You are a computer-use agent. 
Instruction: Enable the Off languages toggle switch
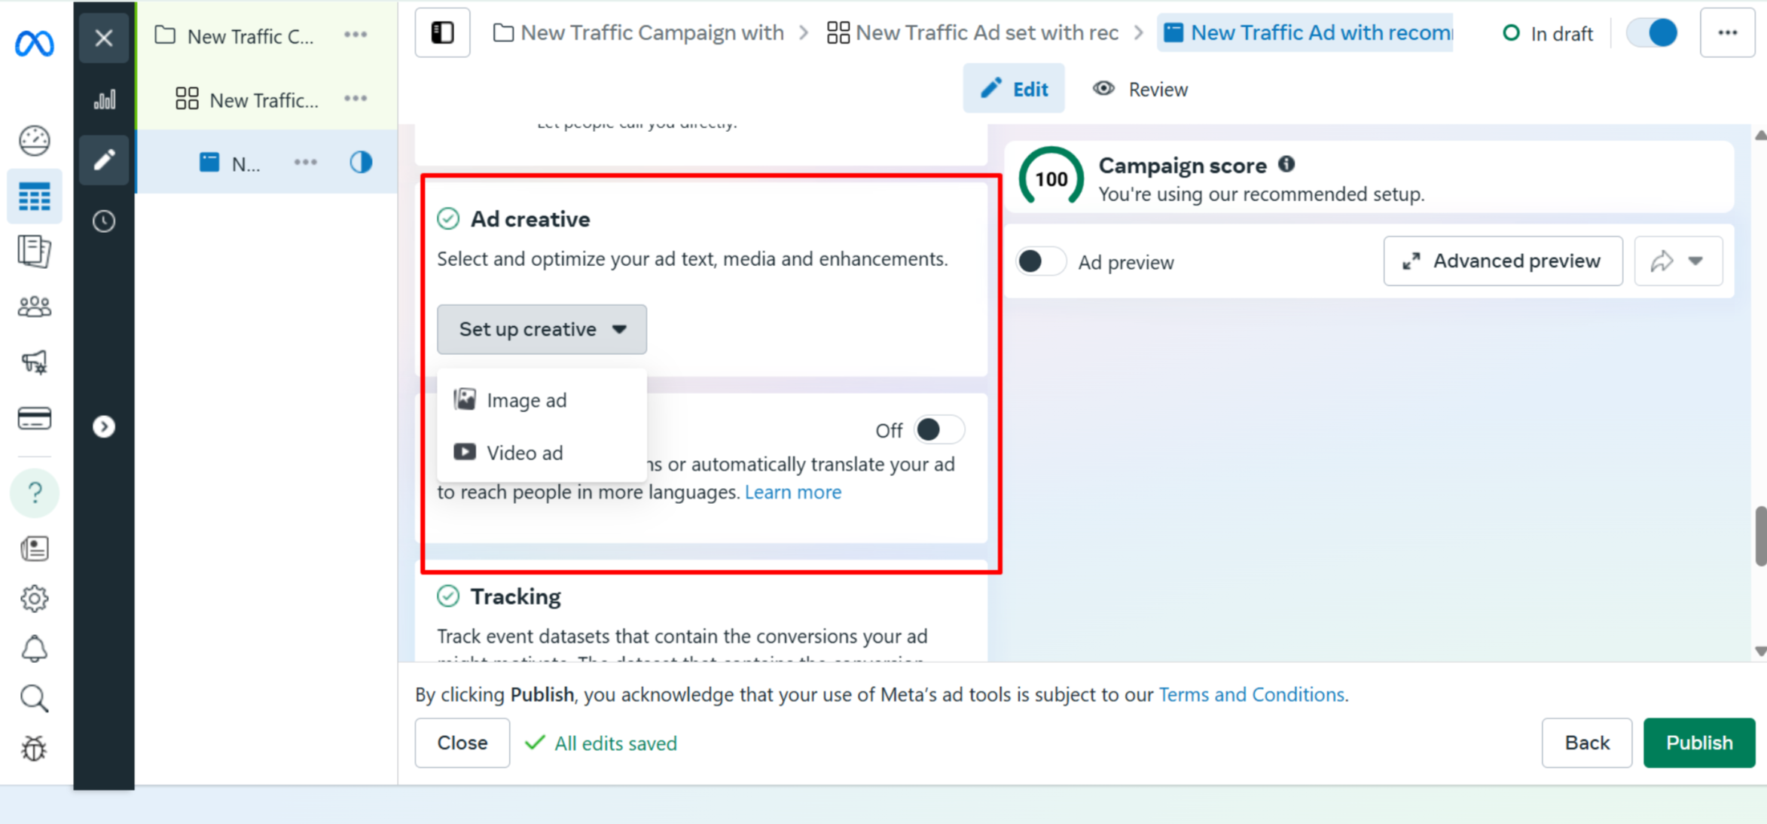pos(938,430)
